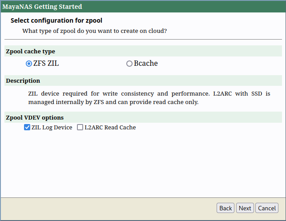Select the ZFS ZIL radio button
Screen dimensions: 286x221
coord(29,64)
